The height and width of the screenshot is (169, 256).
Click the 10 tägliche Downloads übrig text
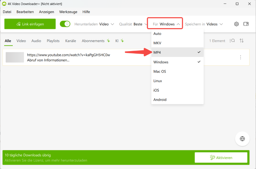click(28, 155)
